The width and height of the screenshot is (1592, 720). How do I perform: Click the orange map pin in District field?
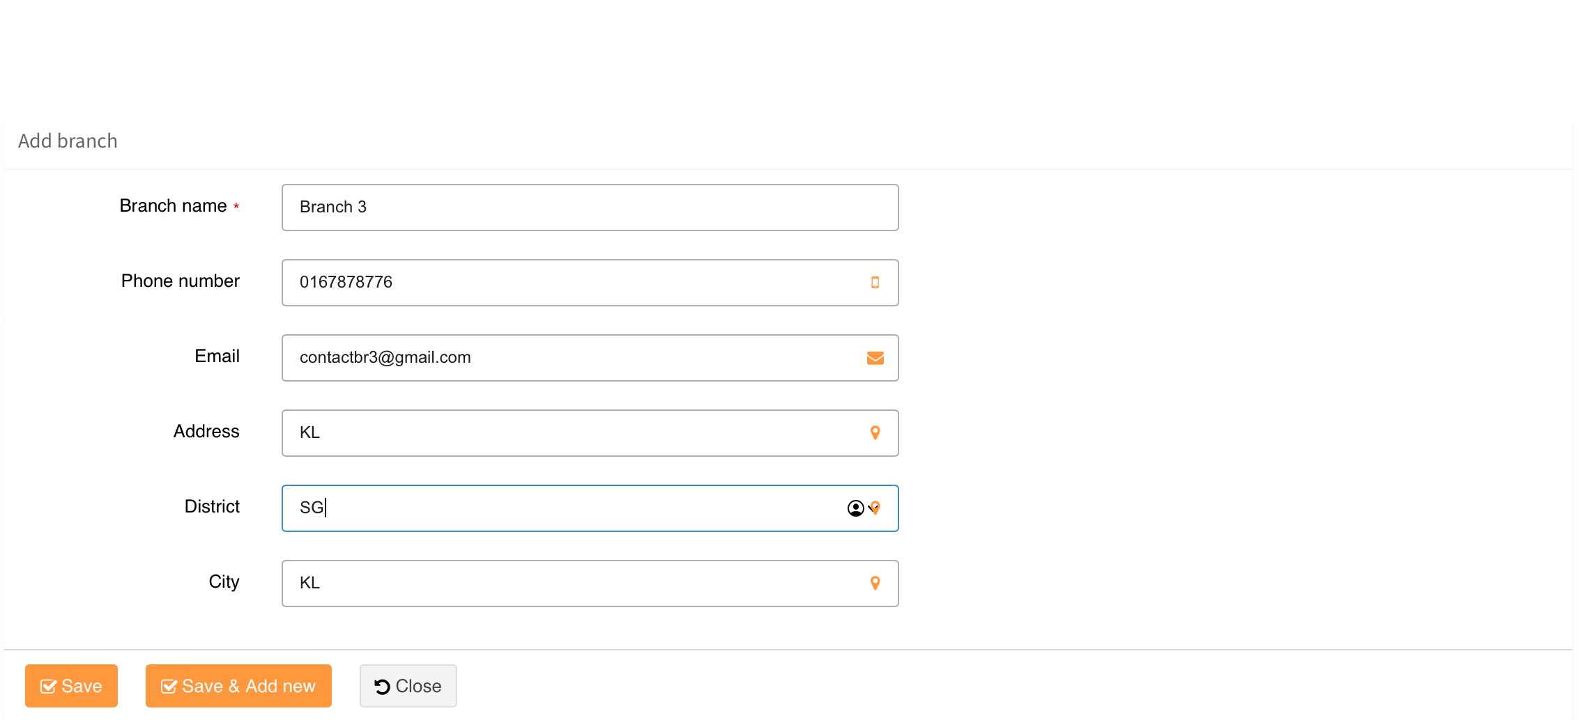(878, 508)
